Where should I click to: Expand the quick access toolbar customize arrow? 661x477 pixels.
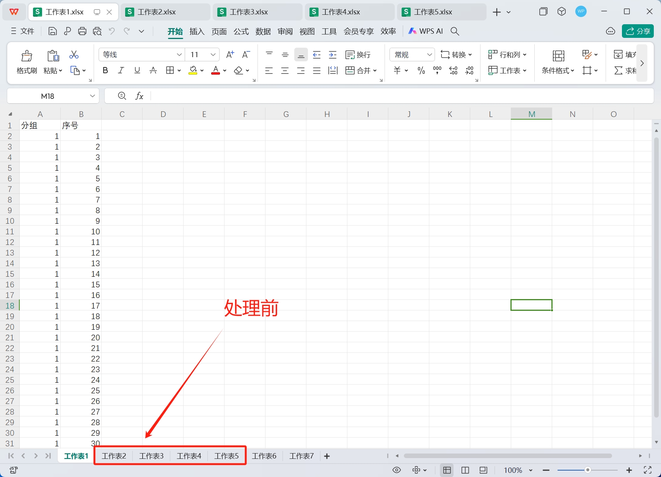141,31
